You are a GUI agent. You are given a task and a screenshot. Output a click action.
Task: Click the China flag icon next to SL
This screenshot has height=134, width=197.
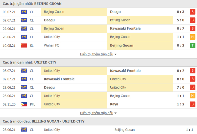[24, 45]
